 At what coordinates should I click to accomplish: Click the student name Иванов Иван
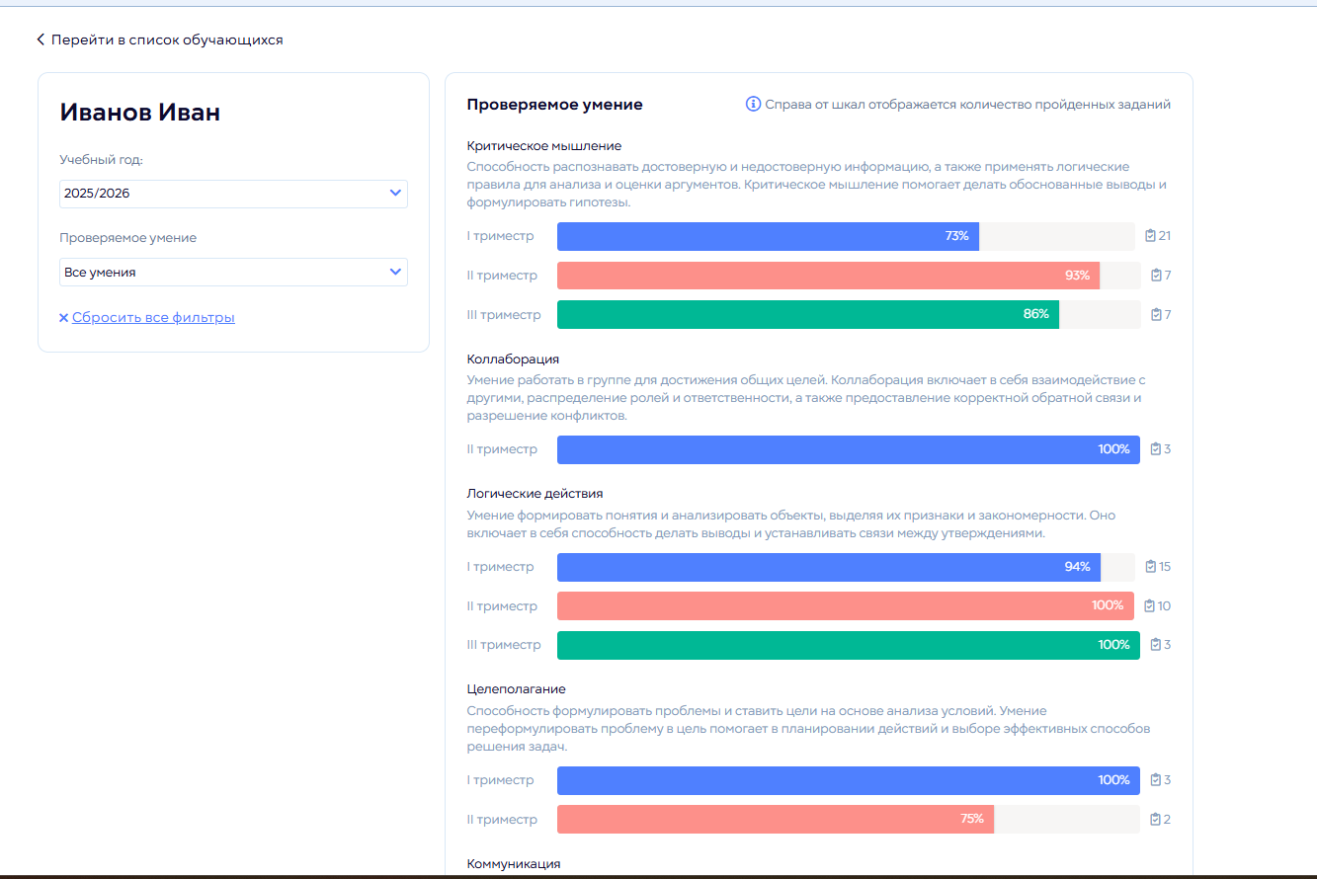[x=140, y=113]
